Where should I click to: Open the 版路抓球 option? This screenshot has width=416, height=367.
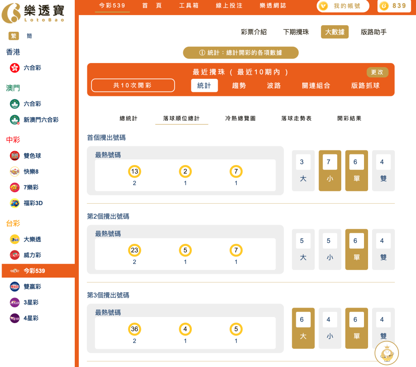(x=364, y=86)
